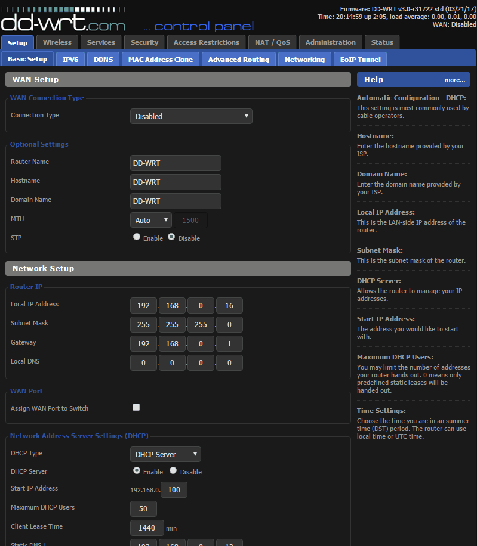Image resolution: width=477 pixels, height=546 pixels.
Task: Click the last octet of Local IP Address
Action: click(229, 306)
